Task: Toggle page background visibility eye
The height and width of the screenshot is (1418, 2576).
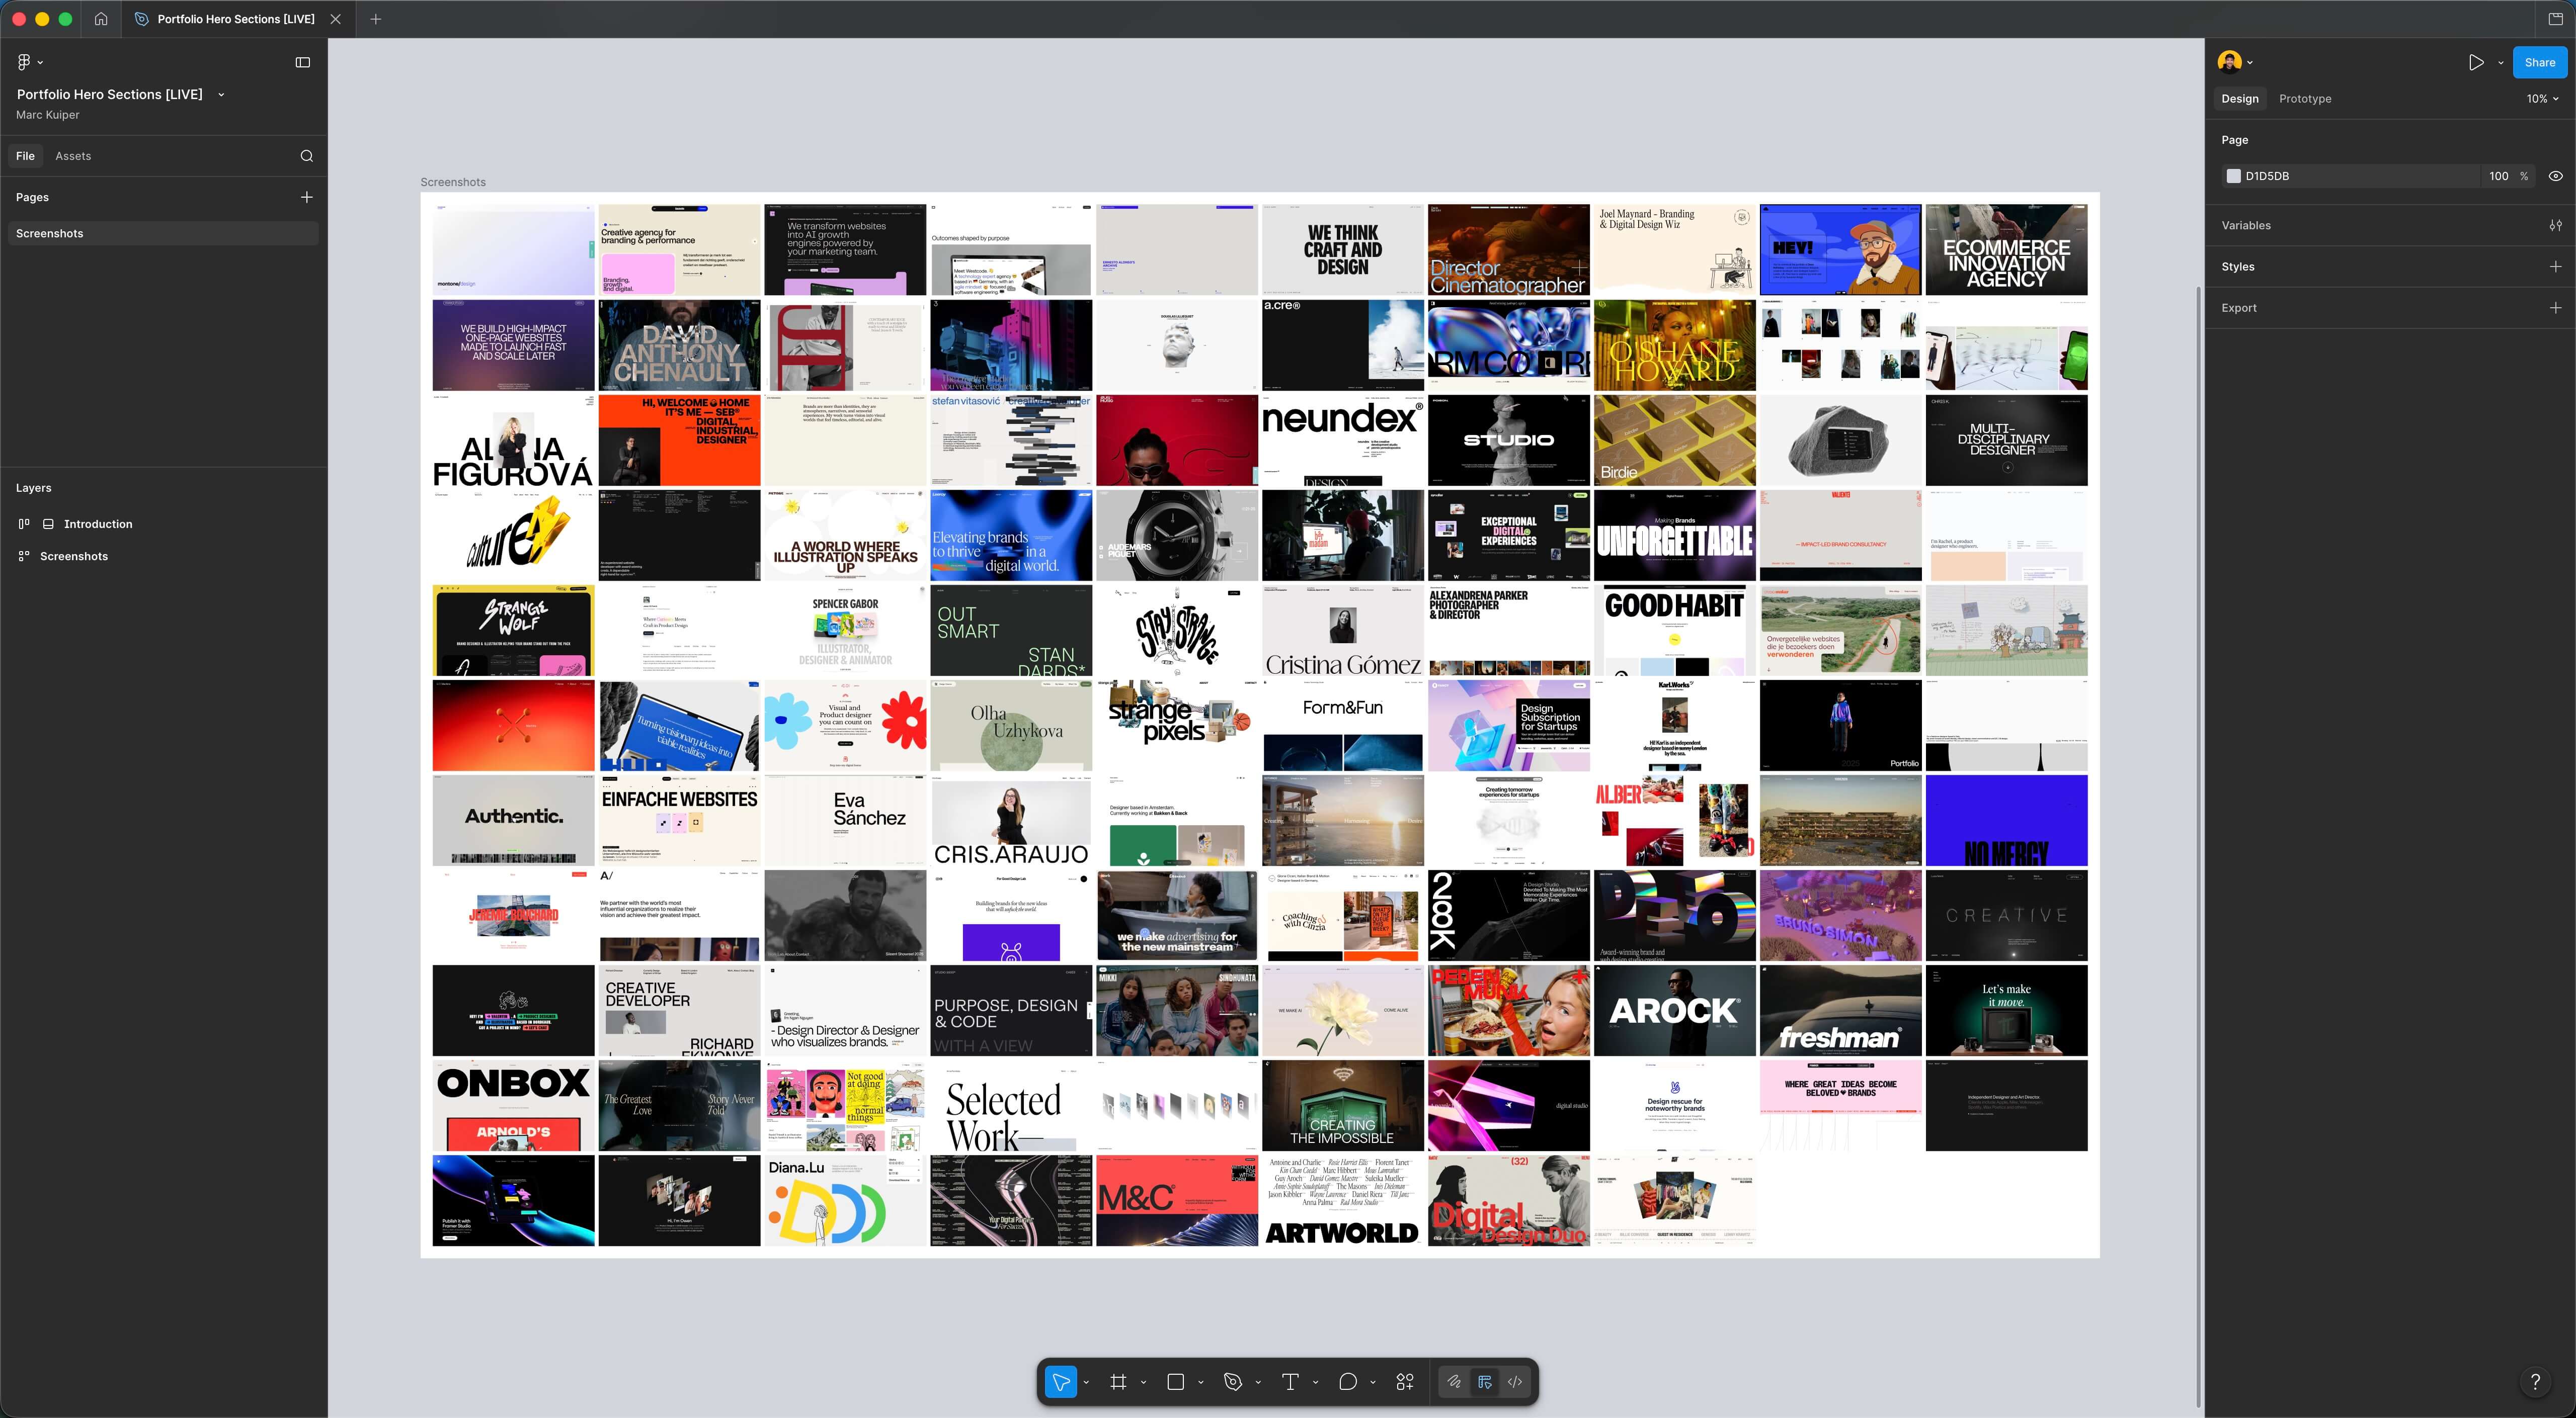Action: pos(2555,176)
